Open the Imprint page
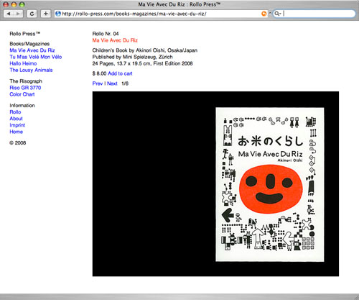Image resolution: width=359 pixels, height=300 pixels. click(x=17, y=125)
